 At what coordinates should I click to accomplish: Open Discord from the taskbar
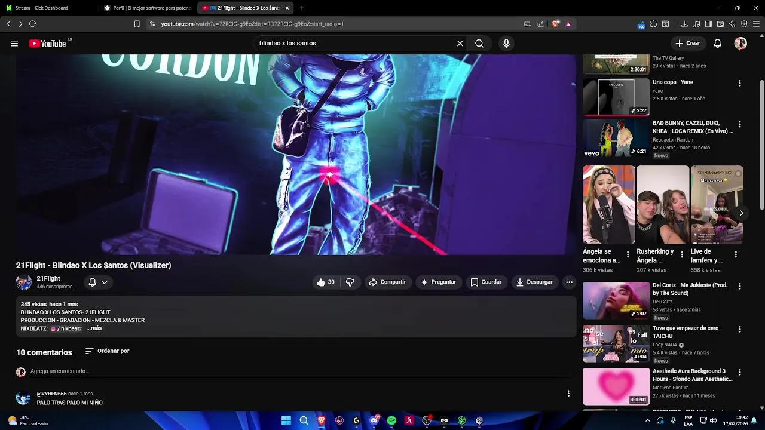(x=374, y=421)
